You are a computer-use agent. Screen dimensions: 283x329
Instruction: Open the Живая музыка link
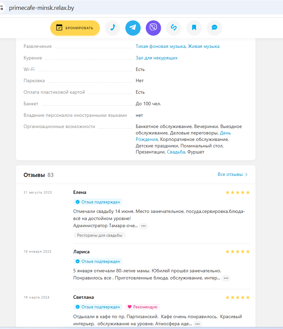point(204,47)
